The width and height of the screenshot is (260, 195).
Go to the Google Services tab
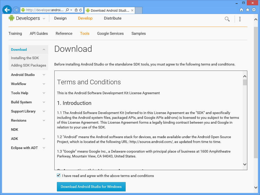click(x=110, y=34)
